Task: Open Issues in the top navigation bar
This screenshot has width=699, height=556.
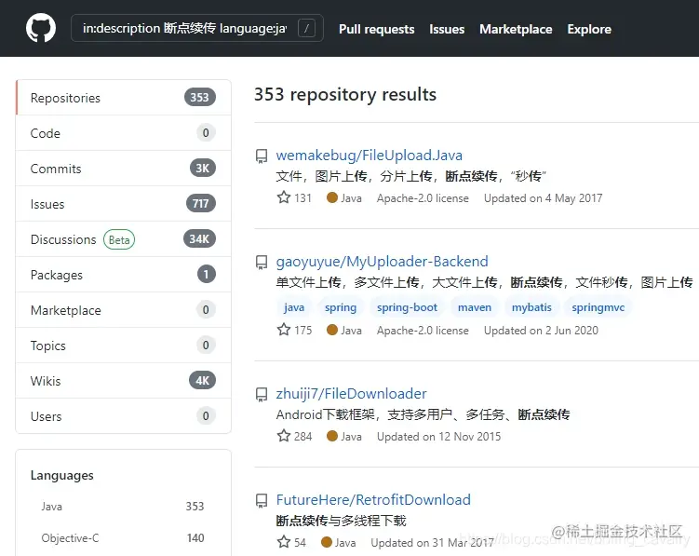Action: [447, 30]
